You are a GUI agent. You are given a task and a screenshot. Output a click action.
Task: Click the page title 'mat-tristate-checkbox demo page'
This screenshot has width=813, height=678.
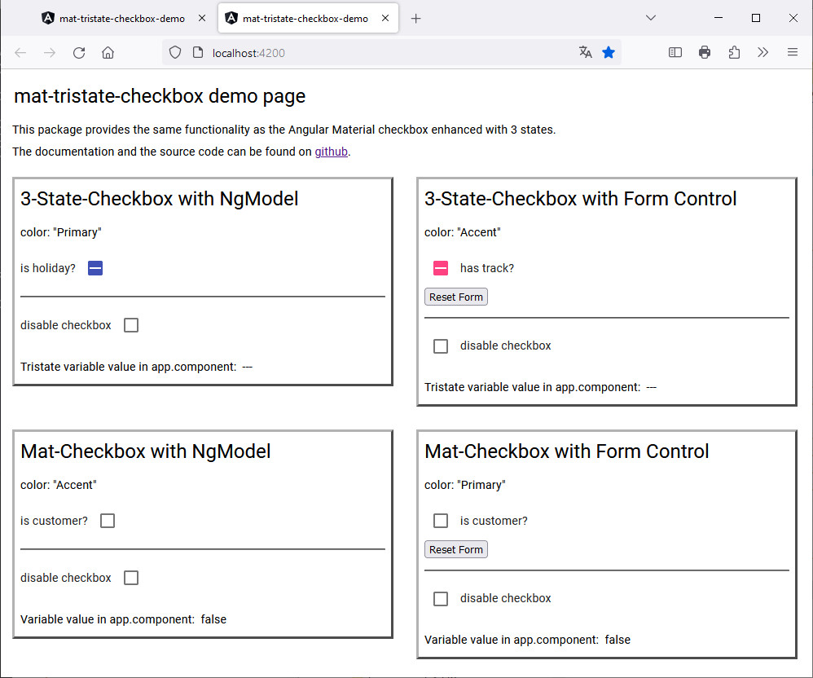click(x=160, y=96)
